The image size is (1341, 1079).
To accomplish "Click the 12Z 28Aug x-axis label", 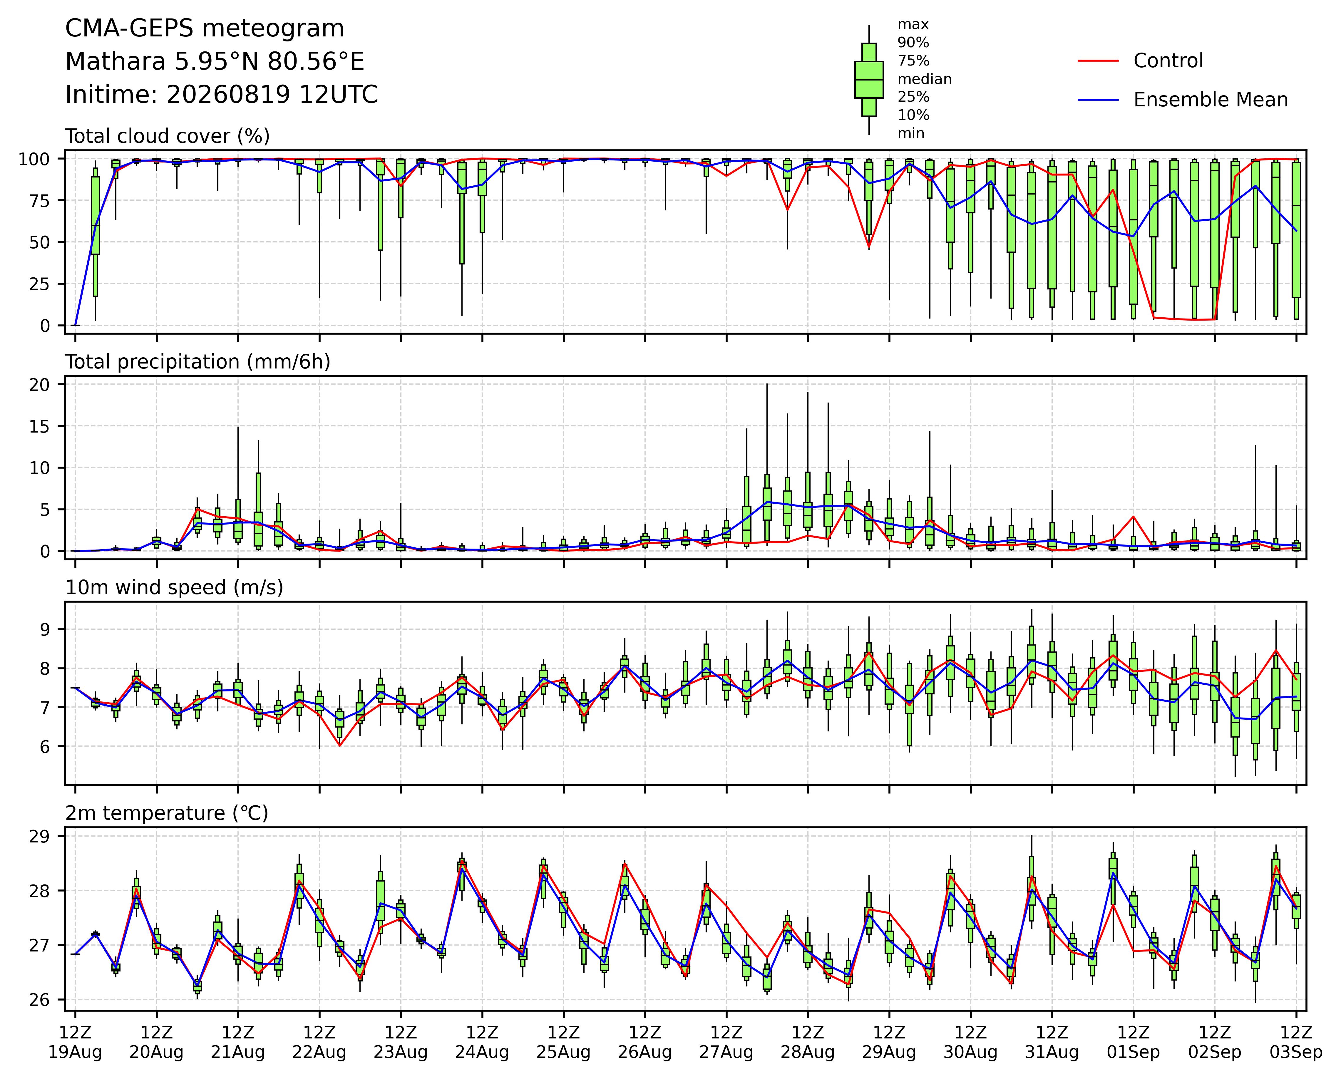I will 807,1042.
